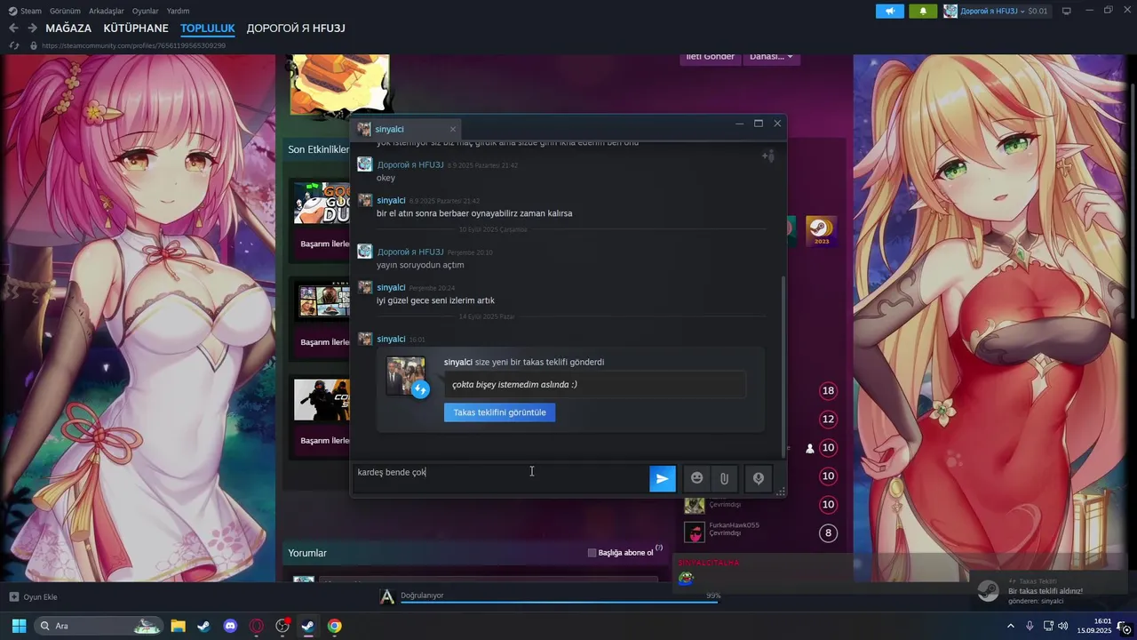Open the GTA game thumbnail in recent activity
The width and height of the screenshot is (1137, 640).
coord(322,302)
